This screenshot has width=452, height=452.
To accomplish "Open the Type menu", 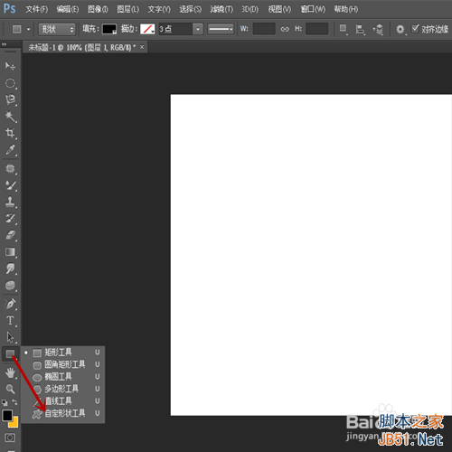I will tap(159, 9).
